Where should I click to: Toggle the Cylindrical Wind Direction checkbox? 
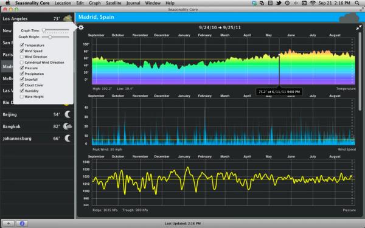pyautogui.click(x=22, y=63)
